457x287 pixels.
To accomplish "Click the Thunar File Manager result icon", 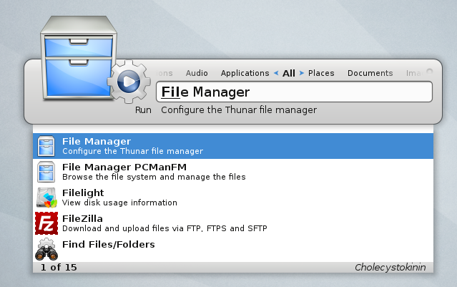I will tap(46, 146).
